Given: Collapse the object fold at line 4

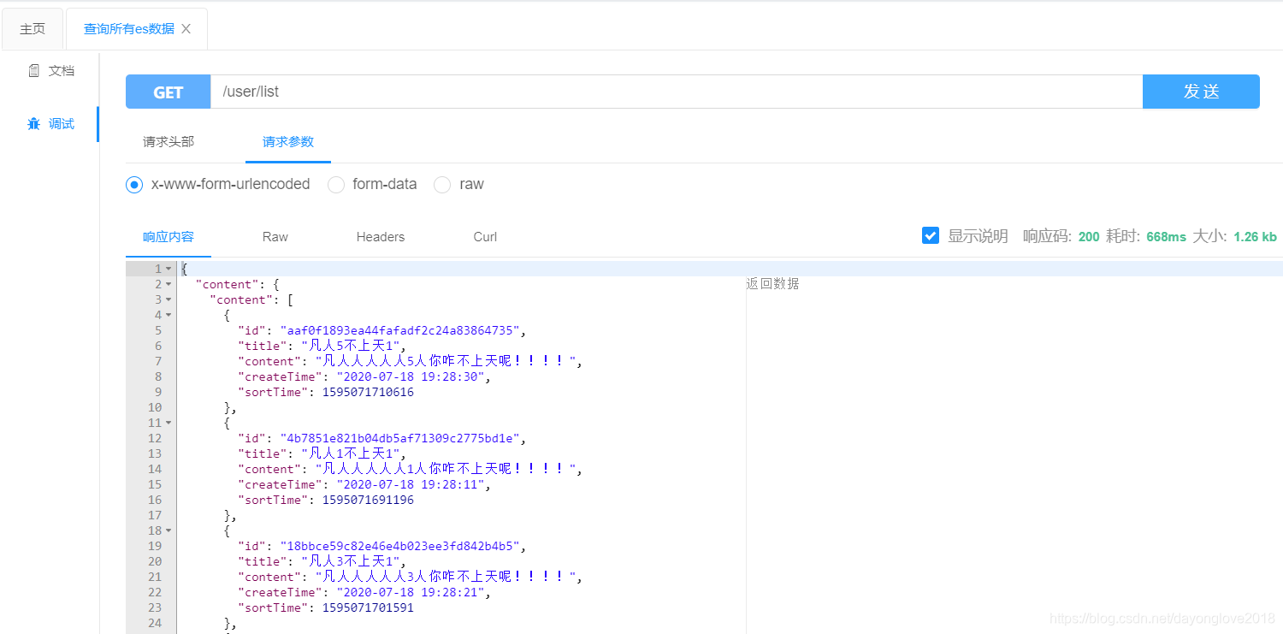Looking at the screenshot, I should click(x=169, y=316).
